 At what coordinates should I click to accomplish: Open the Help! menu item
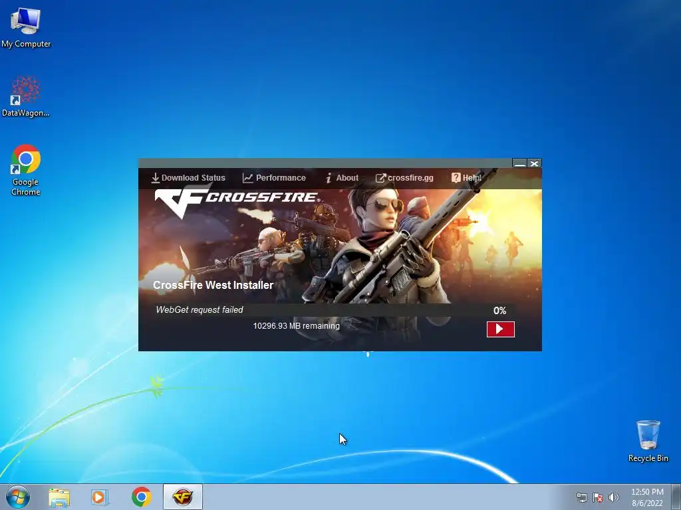[x=466, y=178]
